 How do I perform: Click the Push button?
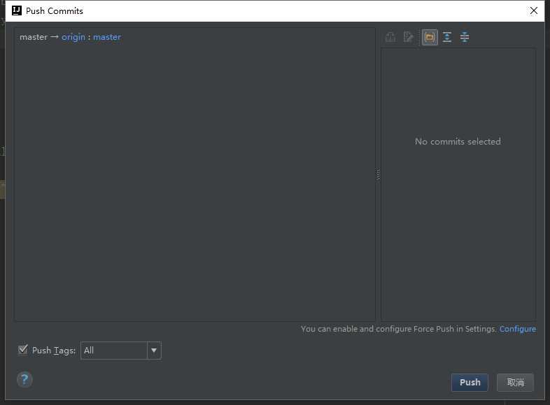pos(470,382)
